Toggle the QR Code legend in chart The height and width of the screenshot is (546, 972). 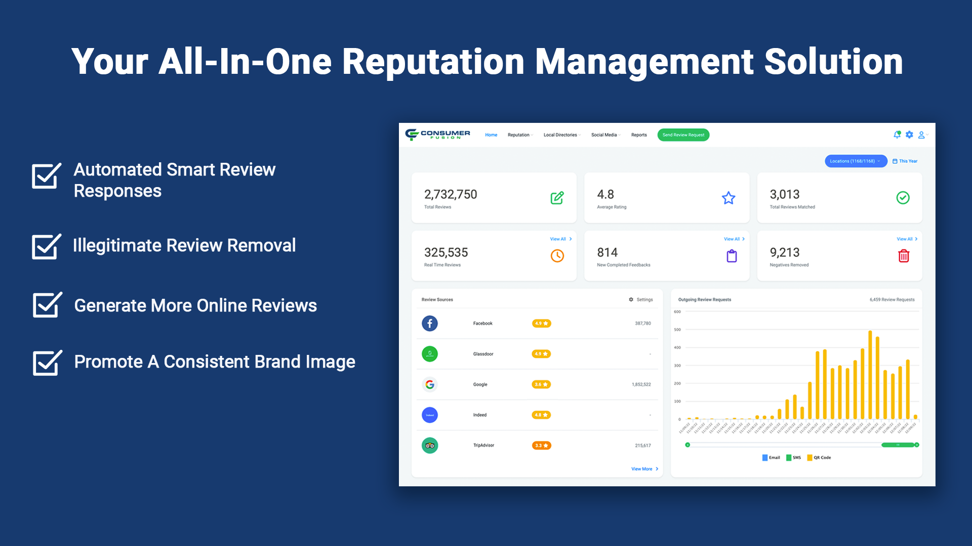point(819,458)
